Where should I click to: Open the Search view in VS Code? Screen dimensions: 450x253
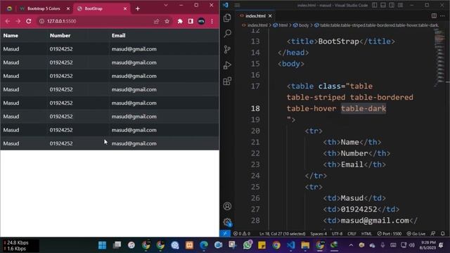(x=227, y=34)
